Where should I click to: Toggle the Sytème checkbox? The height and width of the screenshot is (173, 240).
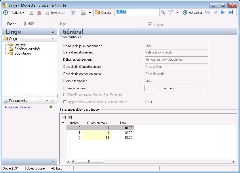click(x=150, y=24)
